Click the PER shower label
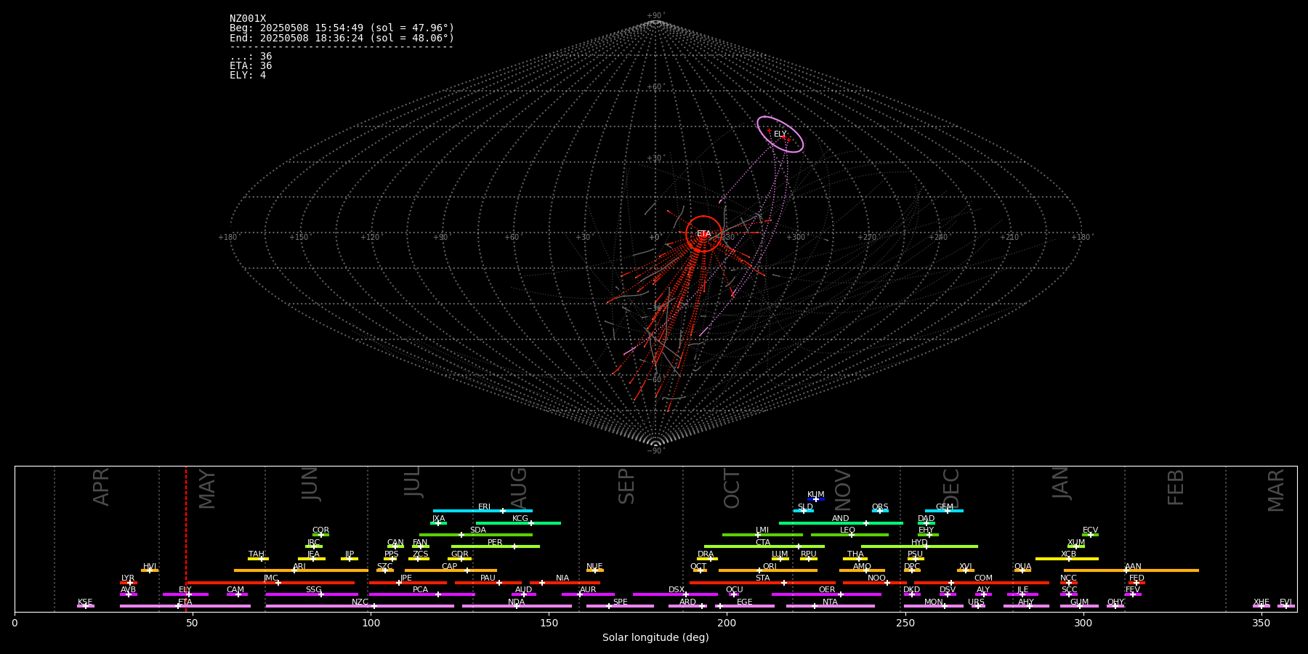The width and height of the screenshot is (1308, 654). 495,543
